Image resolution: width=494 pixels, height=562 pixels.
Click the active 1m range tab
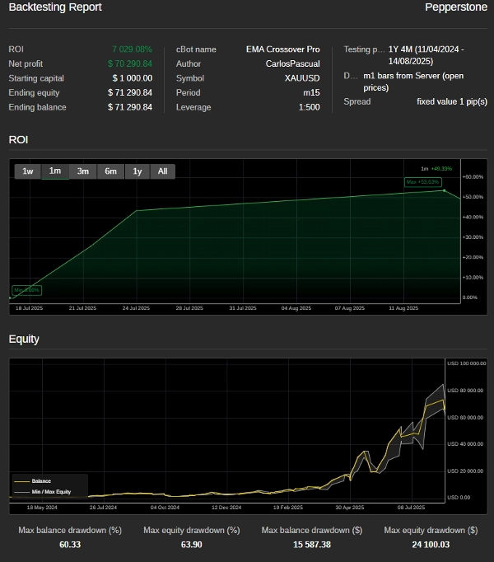click(55, 171)
